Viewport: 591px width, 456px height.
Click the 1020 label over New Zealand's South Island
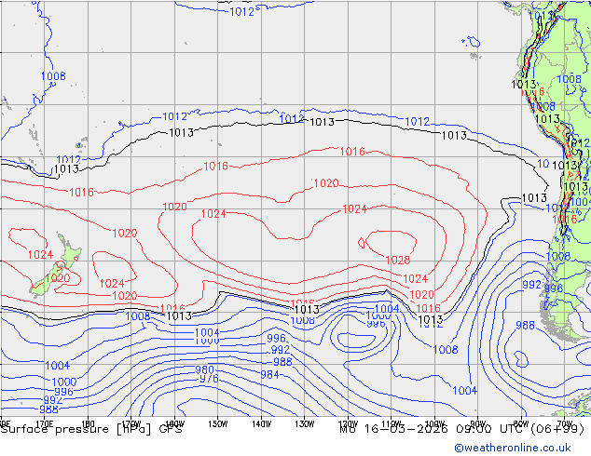[58, 278]
